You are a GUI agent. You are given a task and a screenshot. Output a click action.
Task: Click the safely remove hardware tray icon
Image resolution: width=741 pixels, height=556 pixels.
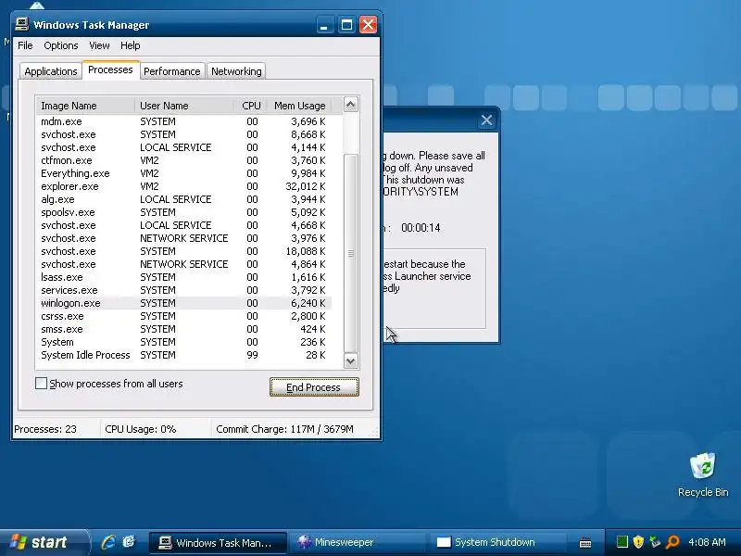tap(655, 542)
